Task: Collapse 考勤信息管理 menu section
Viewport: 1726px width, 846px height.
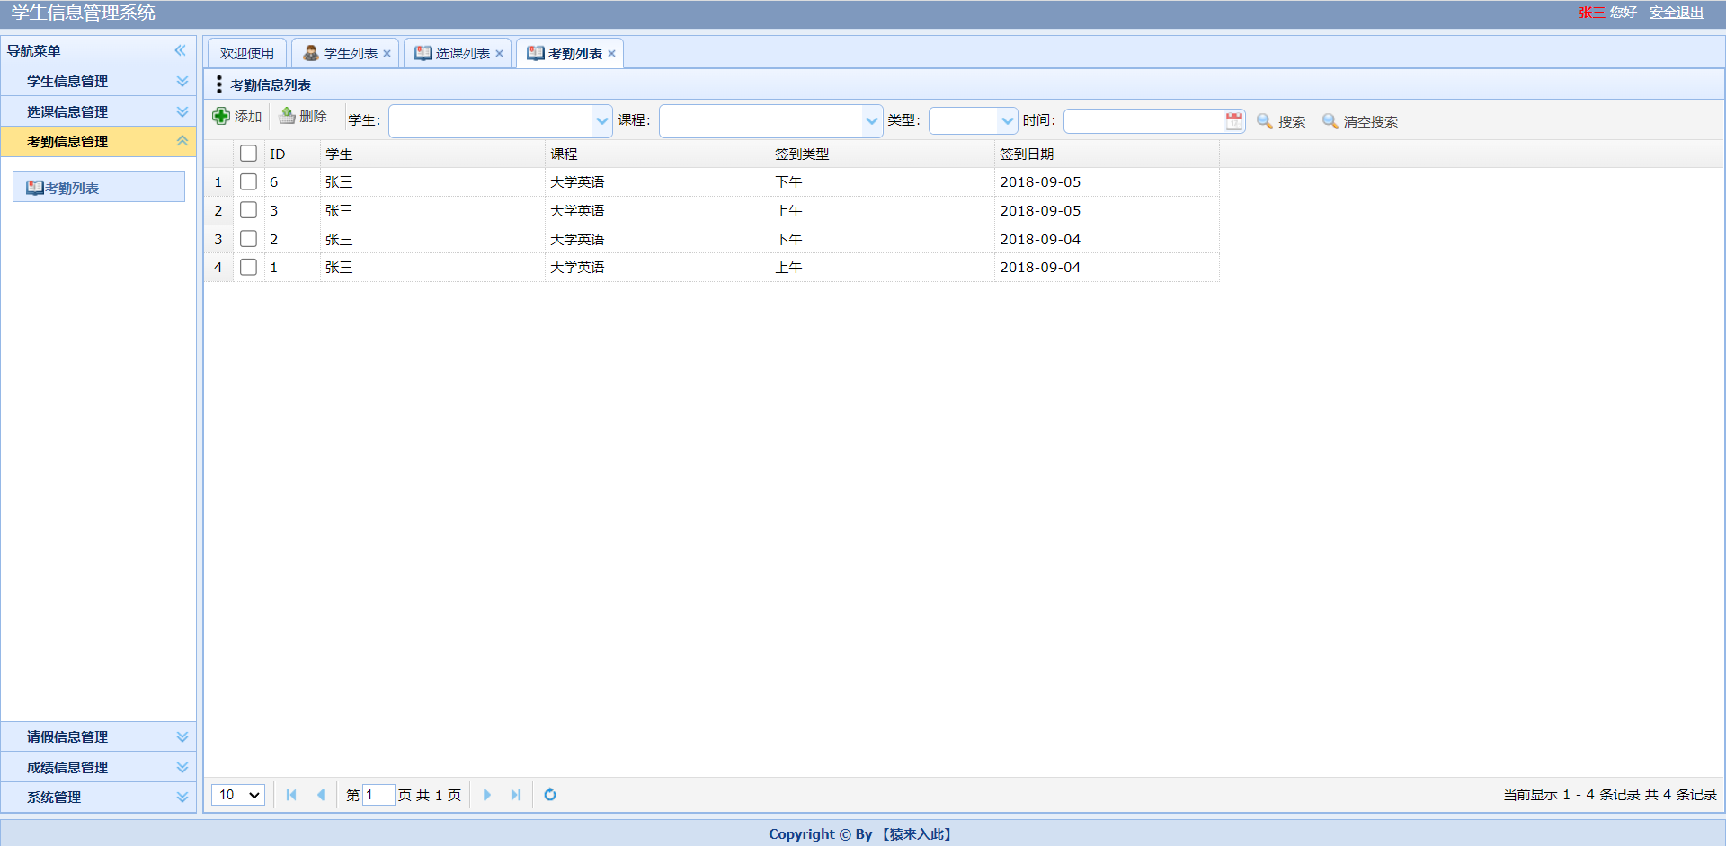Action: point(99,142)
